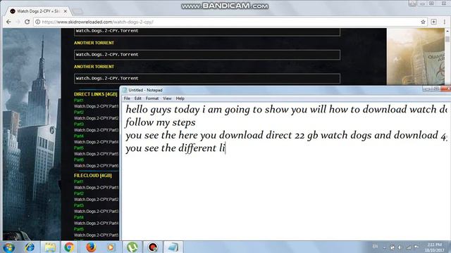This screenshot has width=451, height=253.
Task: Click Chrome forward arrow button
Action: 18,22
